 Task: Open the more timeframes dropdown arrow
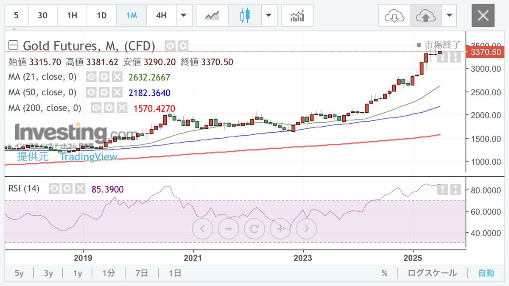click(x=184, y=16)
